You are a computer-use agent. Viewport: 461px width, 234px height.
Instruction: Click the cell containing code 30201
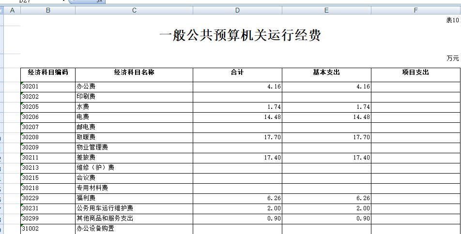point(48,87)
